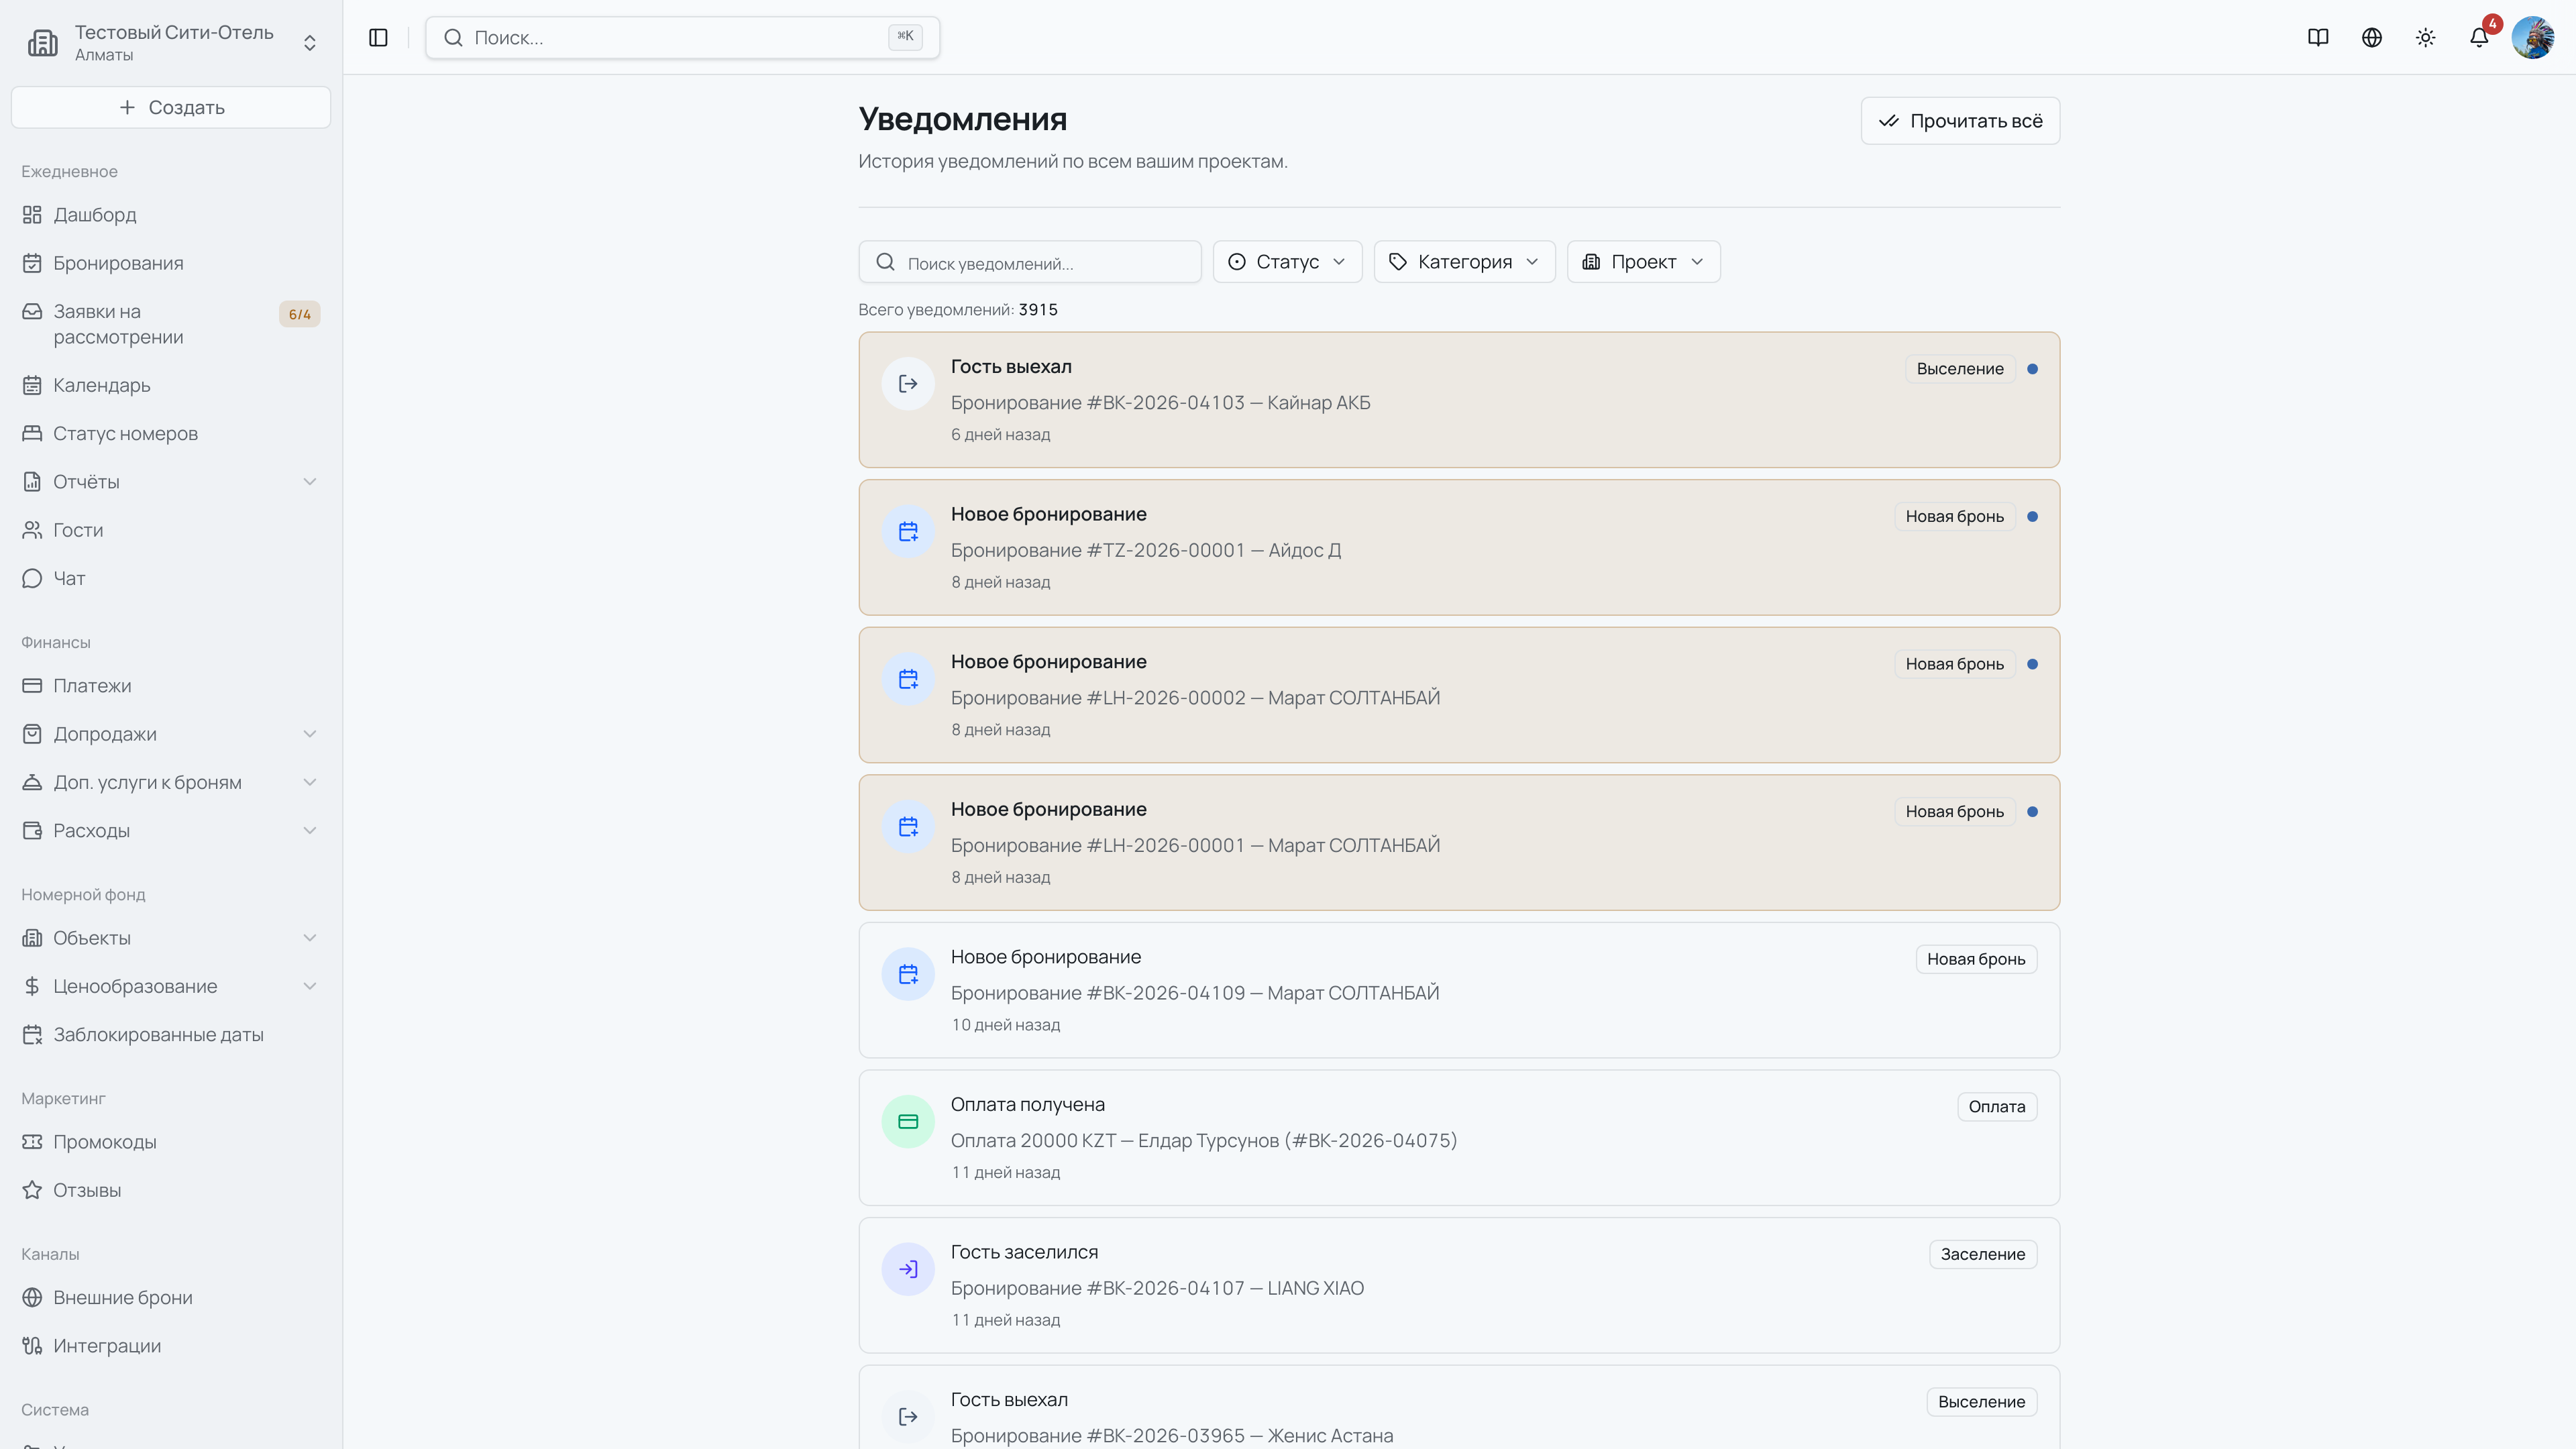This screenshot has height=1449, width=2576.
Task: Expand the Допродажи submenu chevron
Action: [310, 734]
